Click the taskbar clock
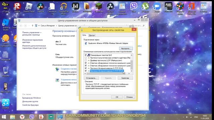214x120 pixels. point(204,117)
